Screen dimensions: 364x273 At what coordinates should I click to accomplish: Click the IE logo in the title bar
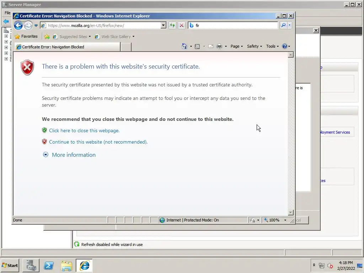click(x=16, y=16)
